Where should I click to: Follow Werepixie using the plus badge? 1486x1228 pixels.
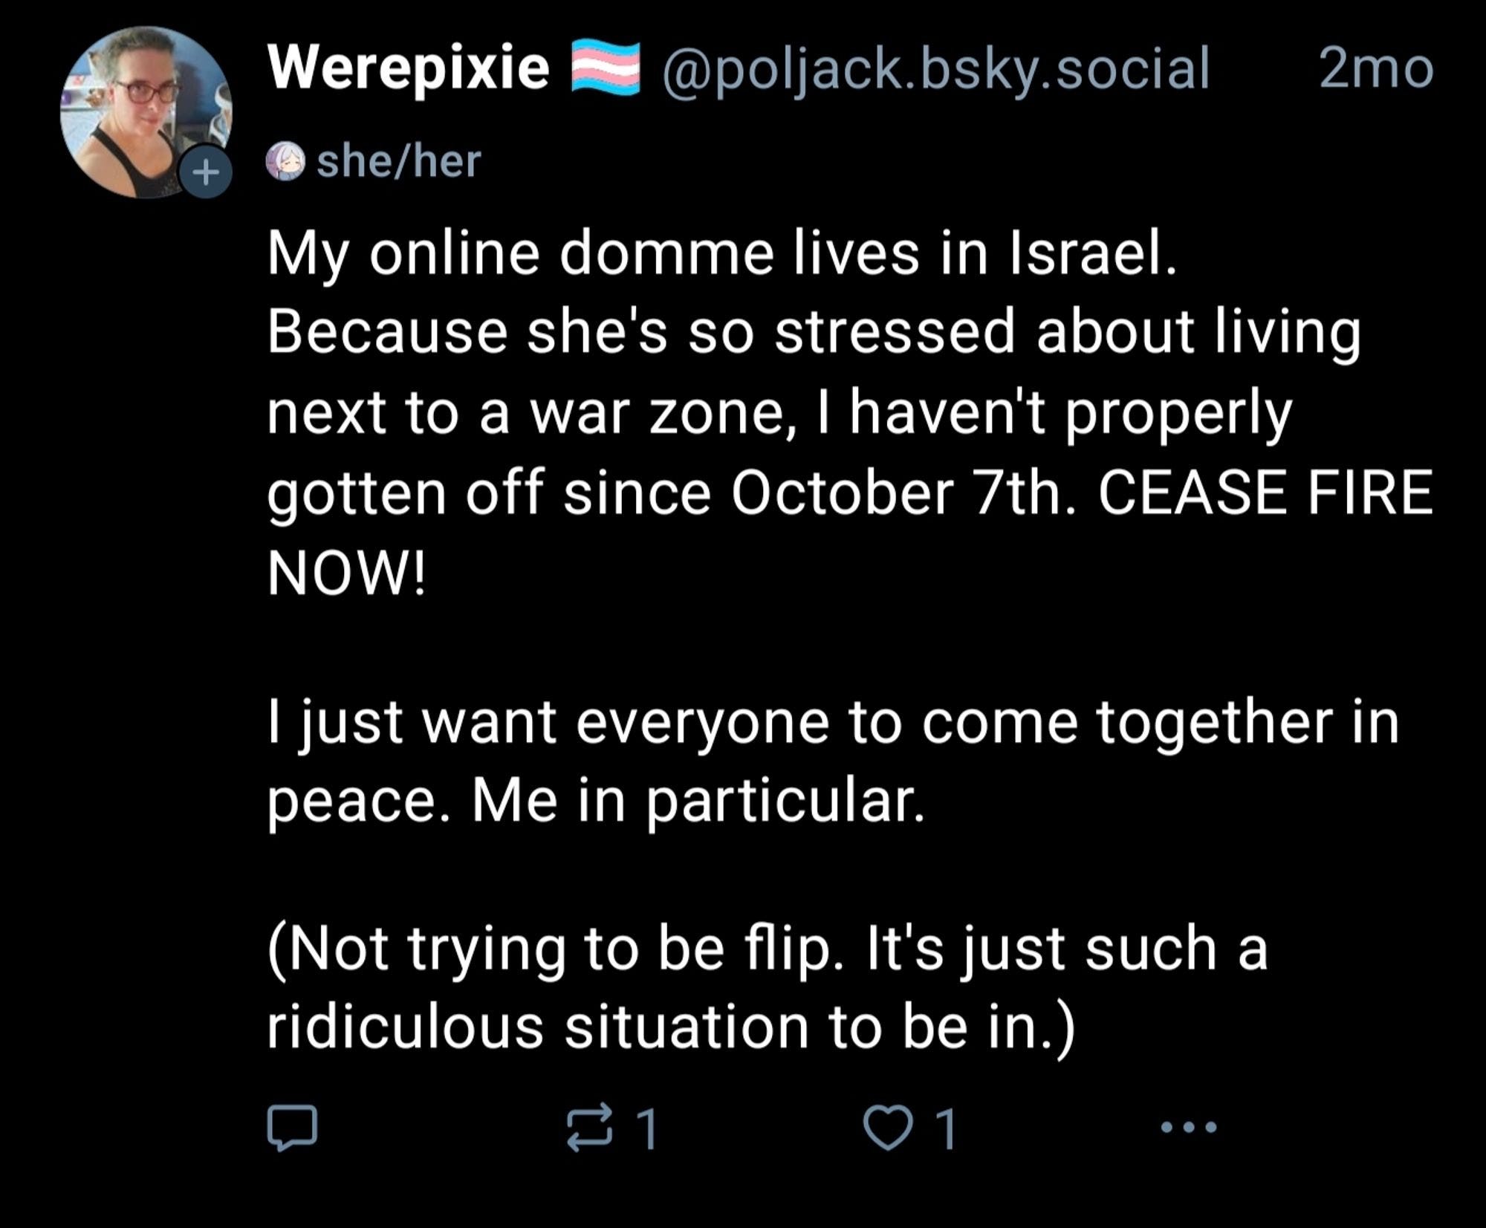click(206, 172)
